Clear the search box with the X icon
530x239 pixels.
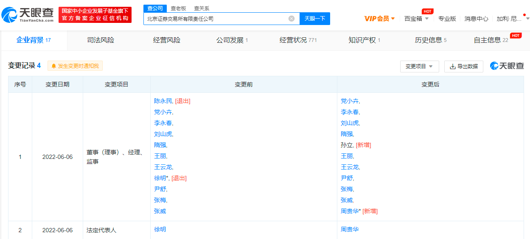[292, 19]
